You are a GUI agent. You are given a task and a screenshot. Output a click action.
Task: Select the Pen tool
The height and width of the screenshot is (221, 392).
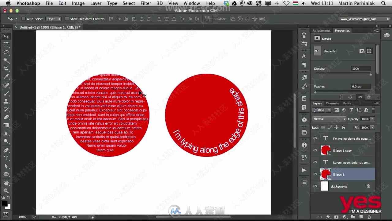tap(6, 150)
